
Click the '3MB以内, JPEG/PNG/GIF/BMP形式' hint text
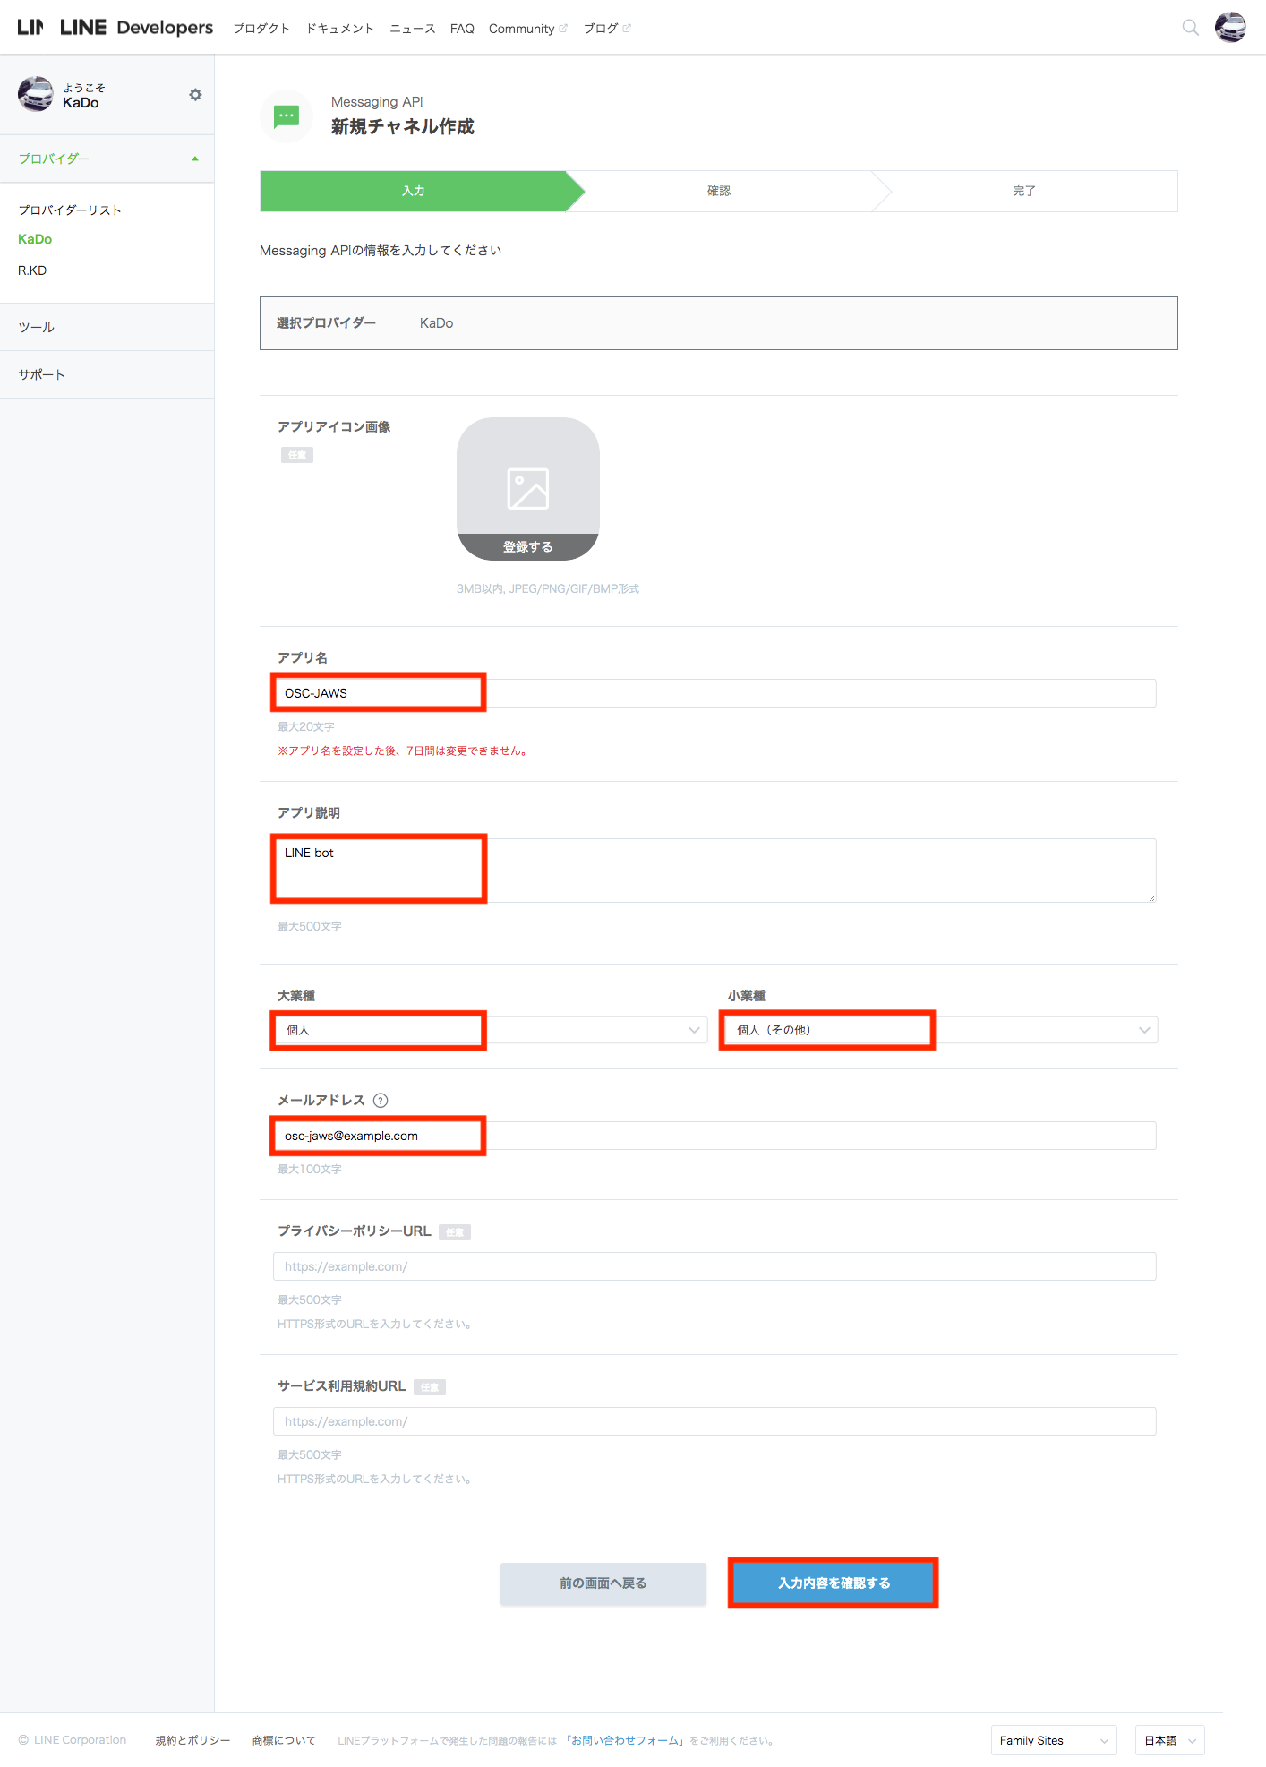(x=548, y=588)
